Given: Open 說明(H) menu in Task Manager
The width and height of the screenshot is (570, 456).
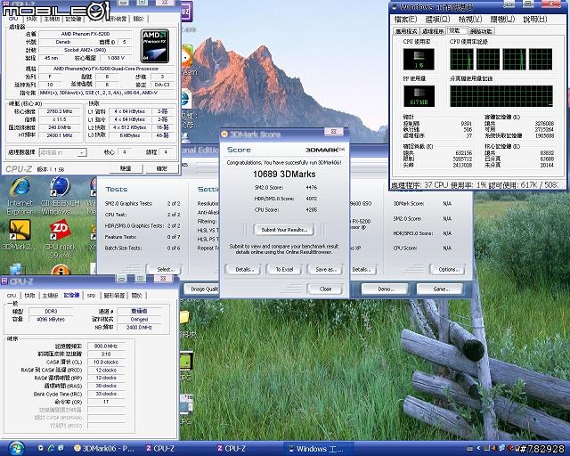Looking at the screenshot, I should click(534, 19).
